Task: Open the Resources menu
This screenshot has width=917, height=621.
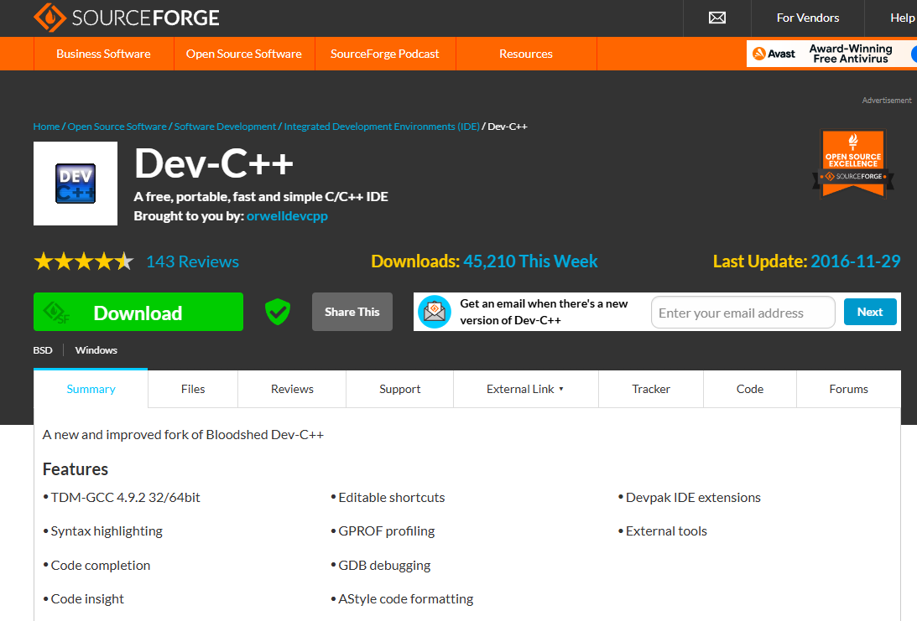Action: (x=526, y=54)
